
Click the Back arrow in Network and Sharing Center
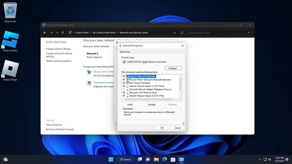point(45,33)
